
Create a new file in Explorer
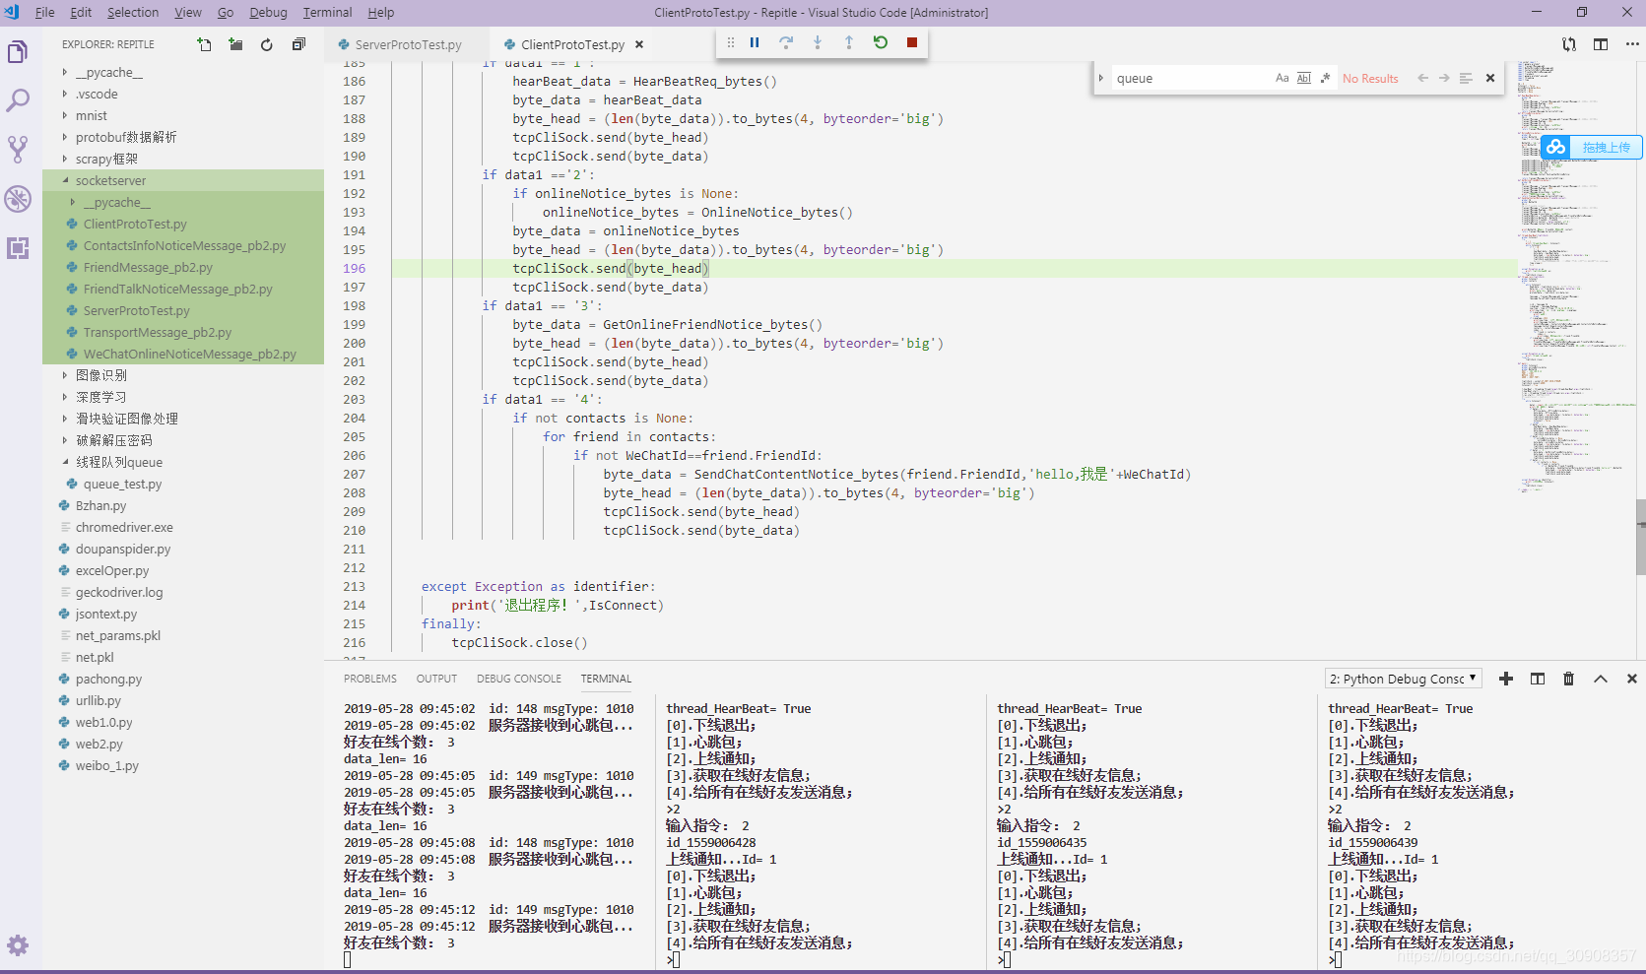click(204, 44)
